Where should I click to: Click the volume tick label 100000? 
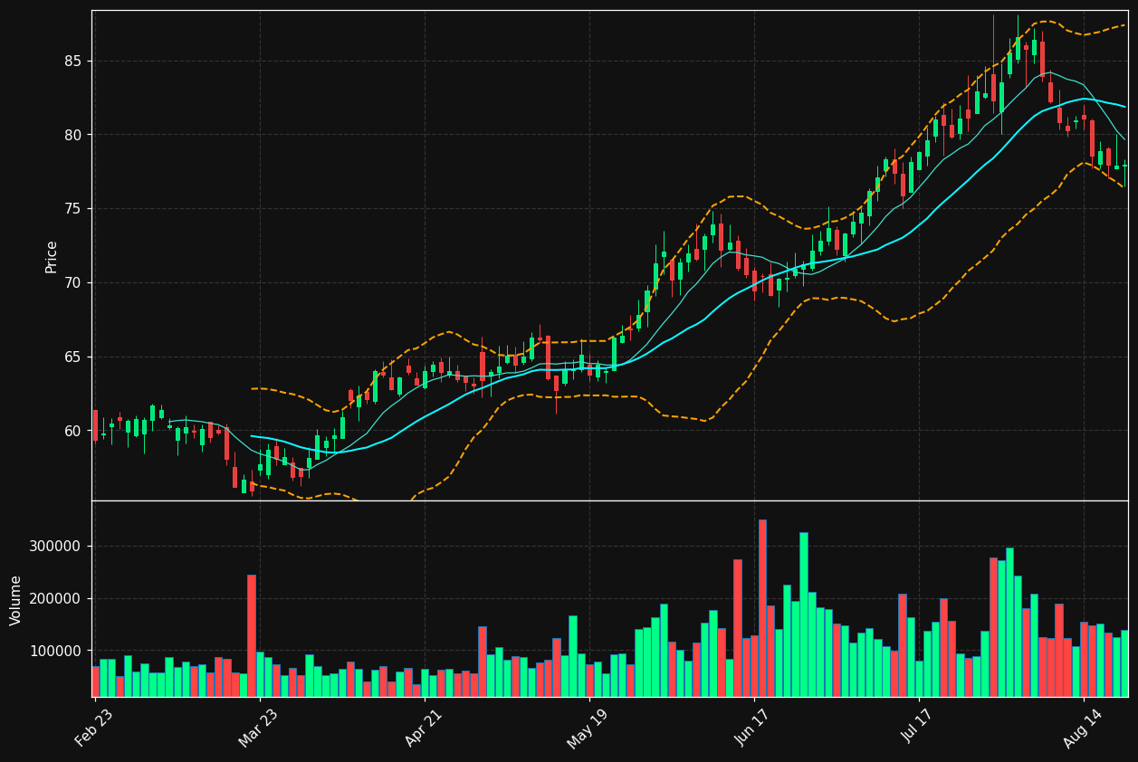click(x=55, y=652)
